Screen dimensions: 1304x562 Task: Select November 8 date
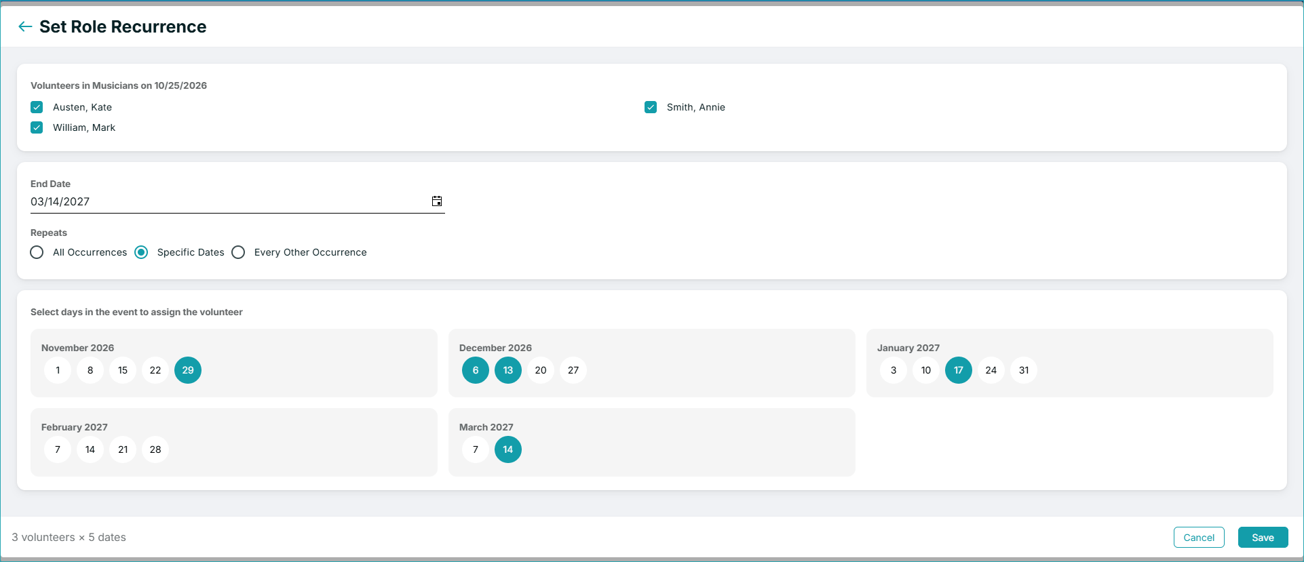pyautogui.click(x=90, y=370)
